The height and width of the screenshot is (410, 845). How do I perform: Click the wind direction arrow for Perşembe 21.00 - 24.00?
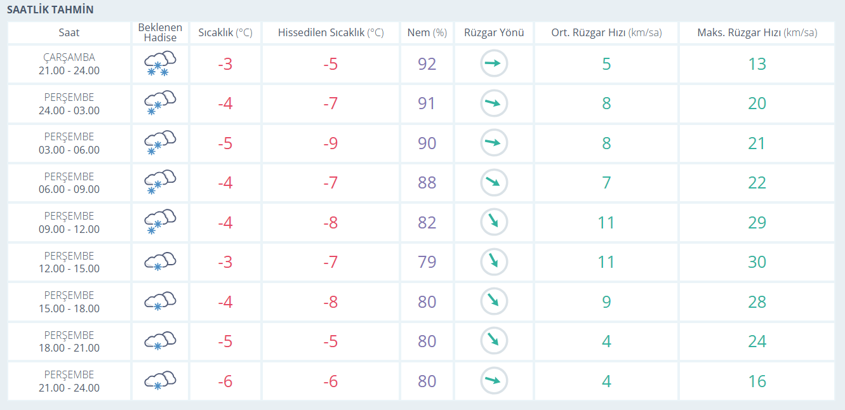click(x=494, y=381)
